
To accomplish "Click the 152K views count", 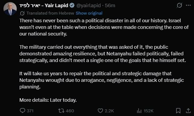I will click(x=148, y=111).
